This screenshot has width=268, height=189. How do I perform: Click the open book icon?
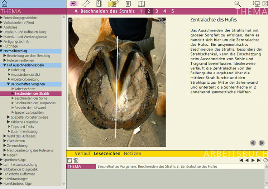tap(141, 4)
